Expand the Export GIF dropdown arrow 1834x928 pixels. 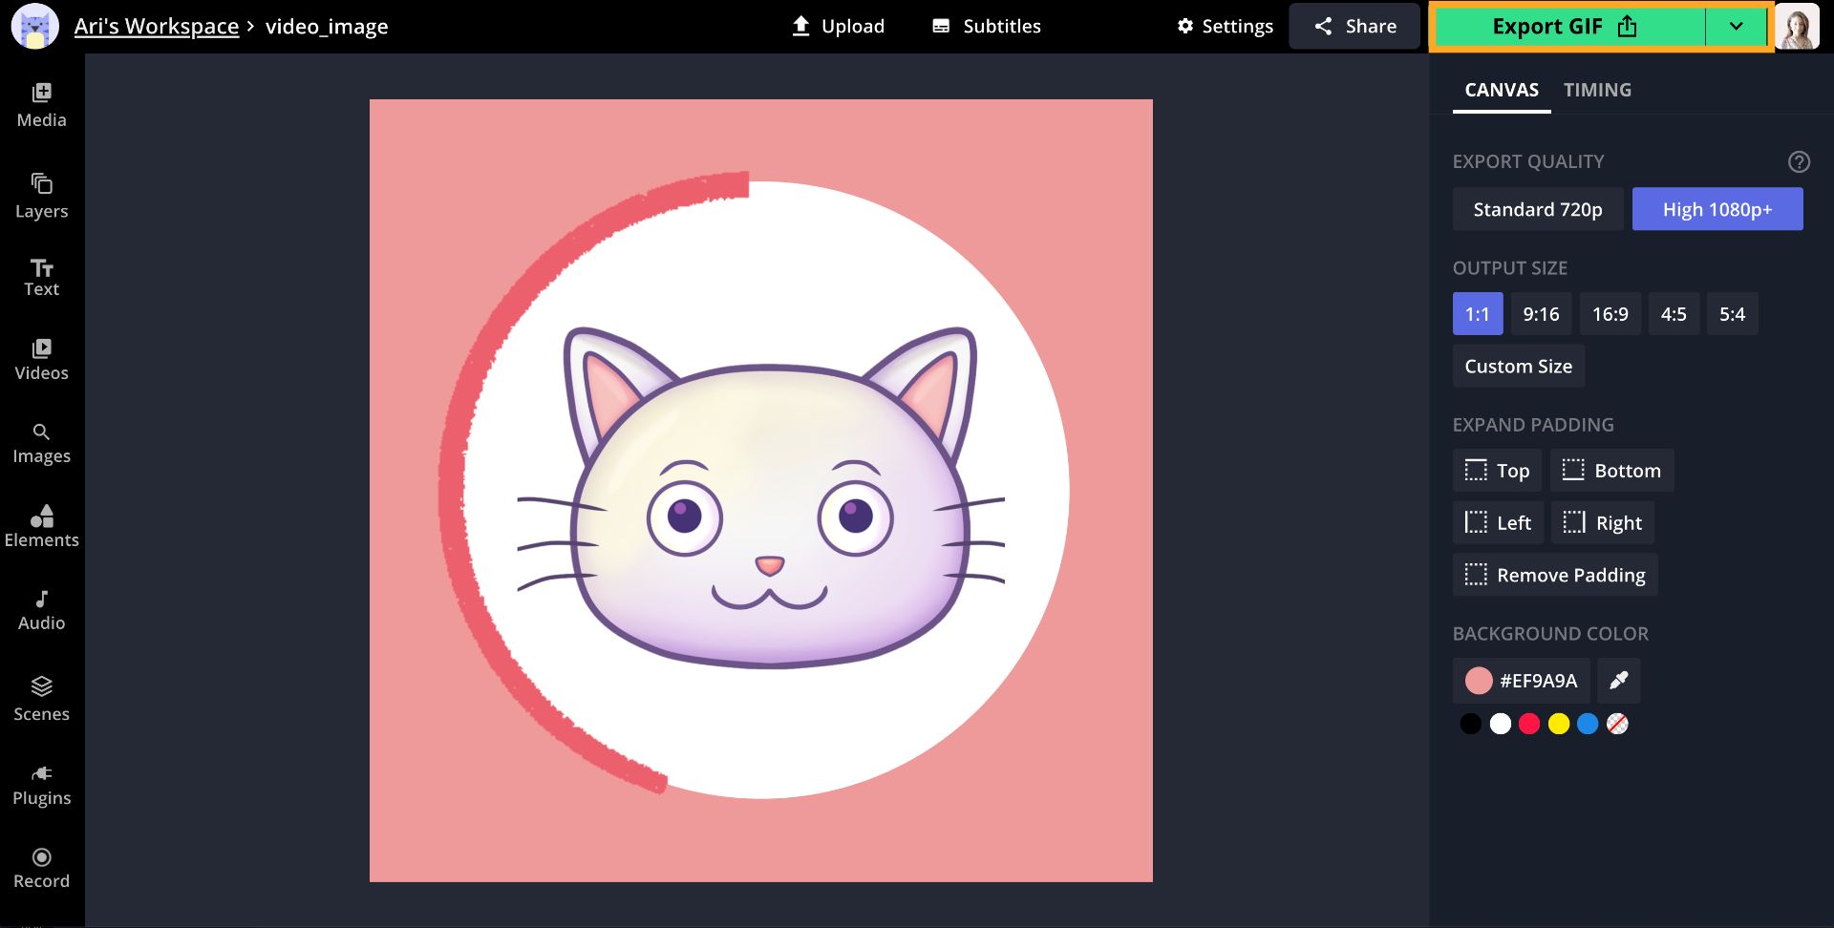coord(1736,27)
